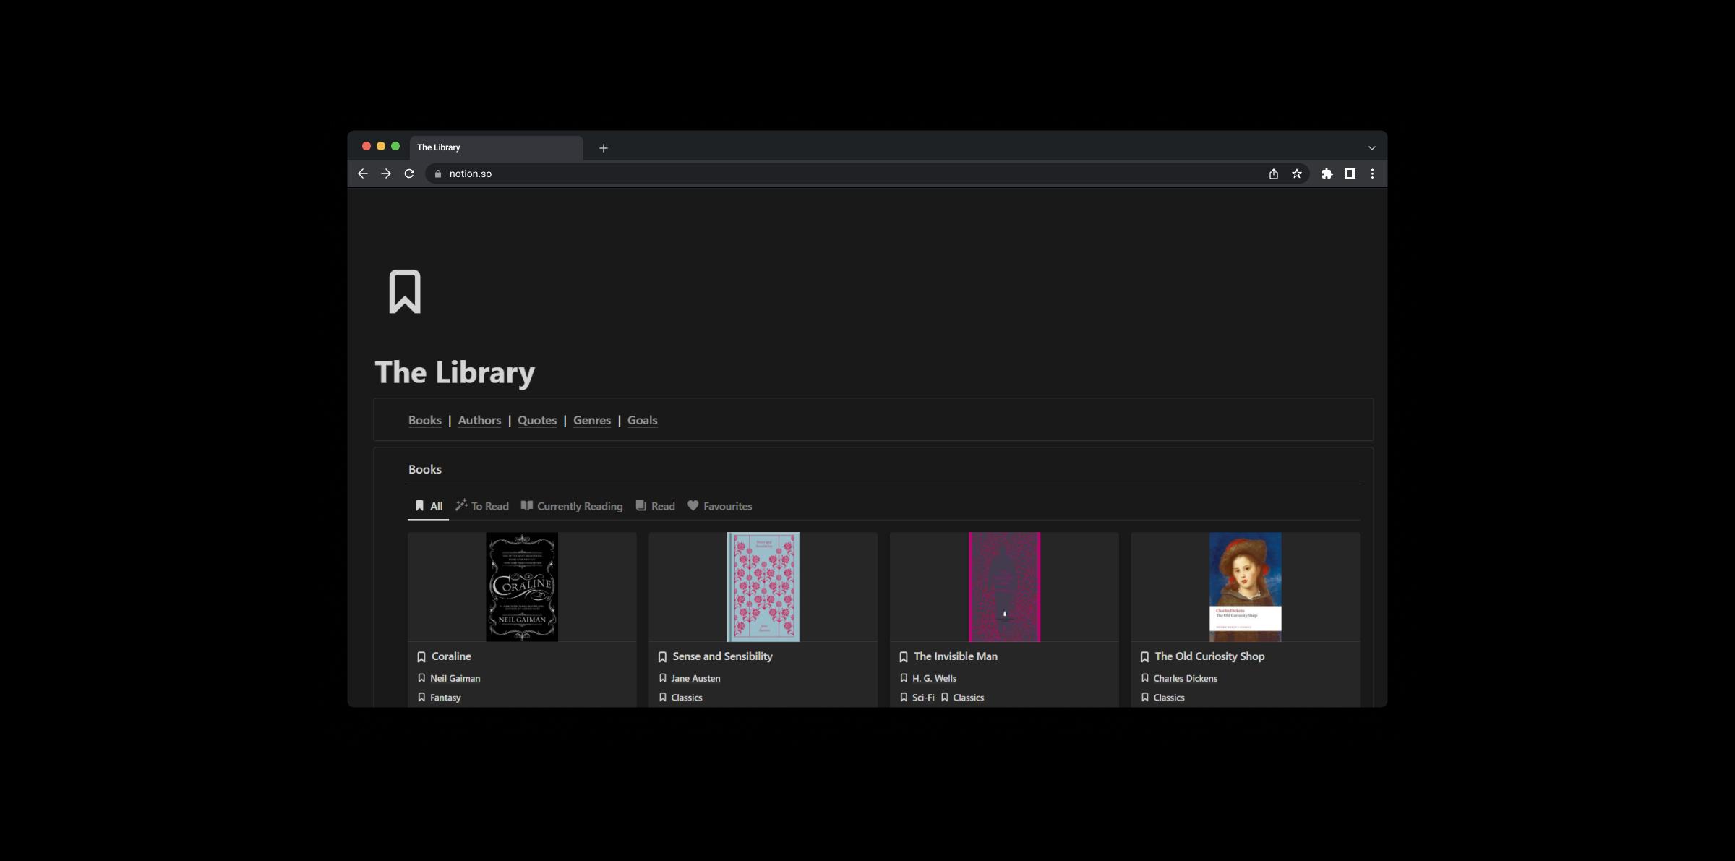Click the bookmark icon beside Sci-Fi
The image size is (1735, 861).
[904, 698]
